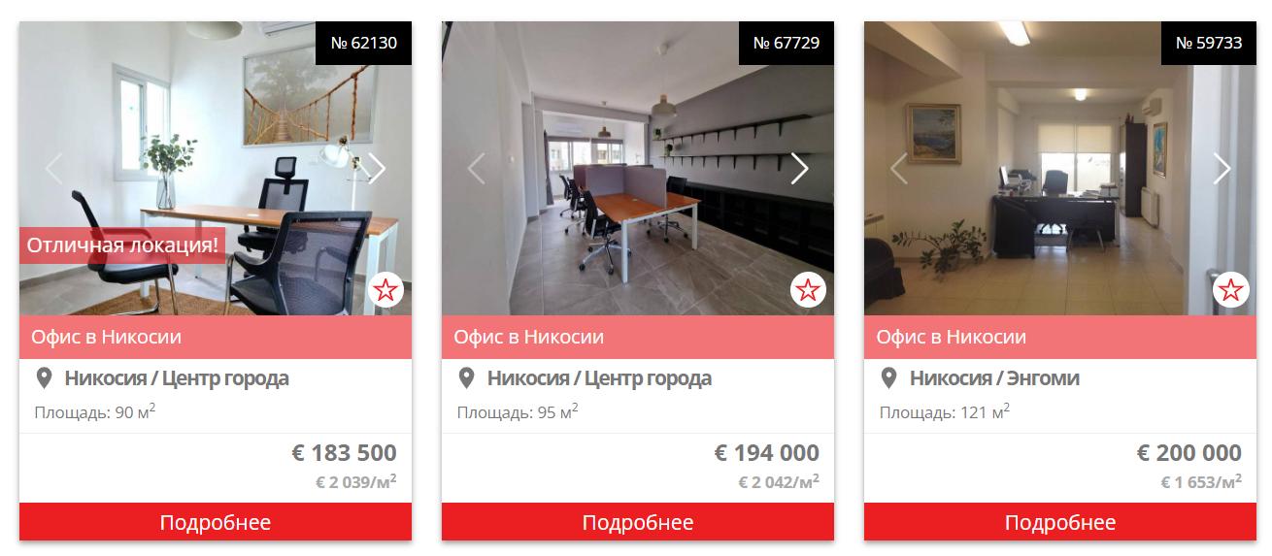Advance to next image of listing 67729

[x=799, y=169]
